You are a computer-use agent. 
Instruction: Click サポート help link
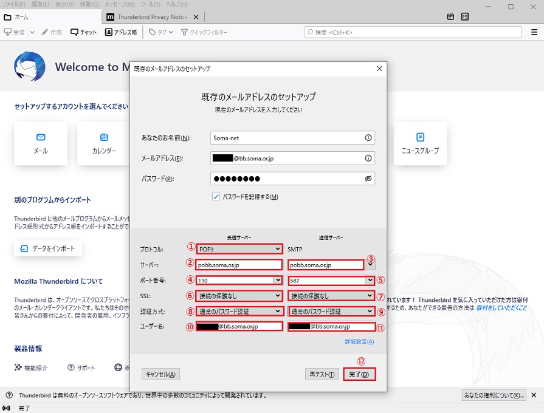[81, 367]
